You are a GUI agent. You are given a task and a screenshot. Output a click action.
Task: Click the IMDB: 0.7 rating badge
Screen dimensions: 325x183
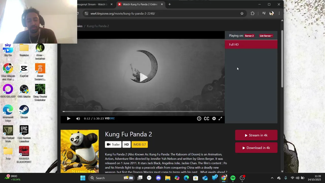tap(139, 144)
